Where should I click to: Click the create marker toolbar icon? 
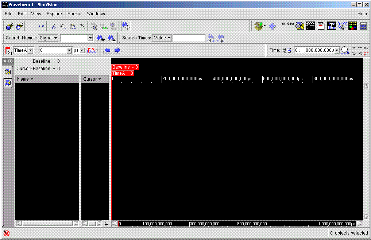[x=104, y=27]
